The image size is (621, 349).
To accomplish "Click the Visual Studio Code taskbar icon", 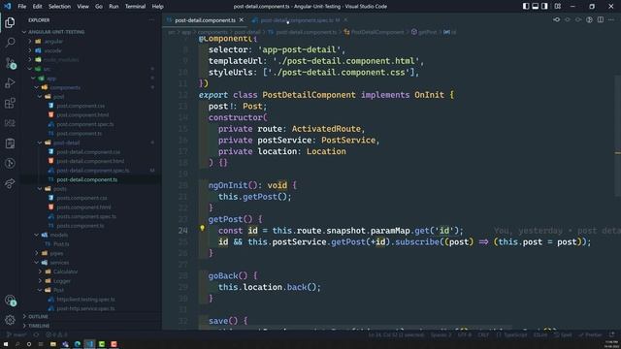I will pos(90,344).
